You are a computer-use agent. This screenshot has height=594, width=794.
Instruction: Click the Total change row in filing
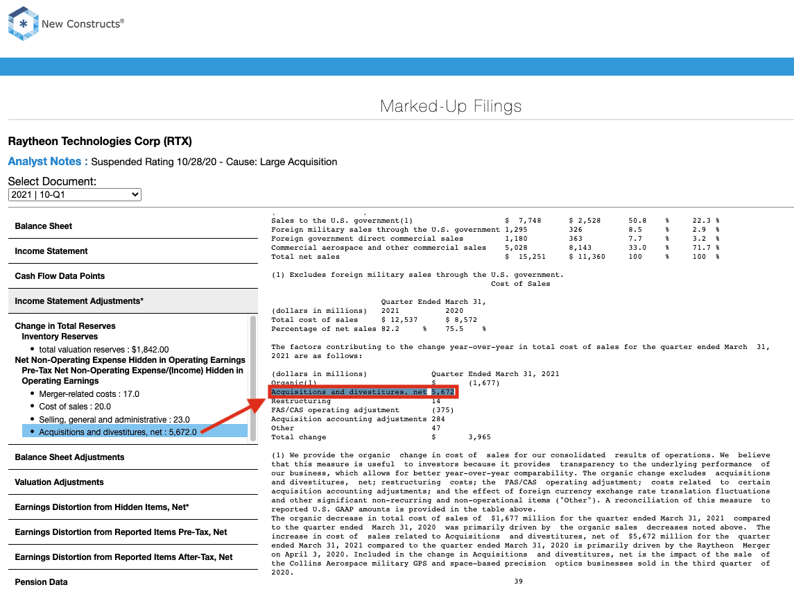pyautogui.click(x=381, y=437)
